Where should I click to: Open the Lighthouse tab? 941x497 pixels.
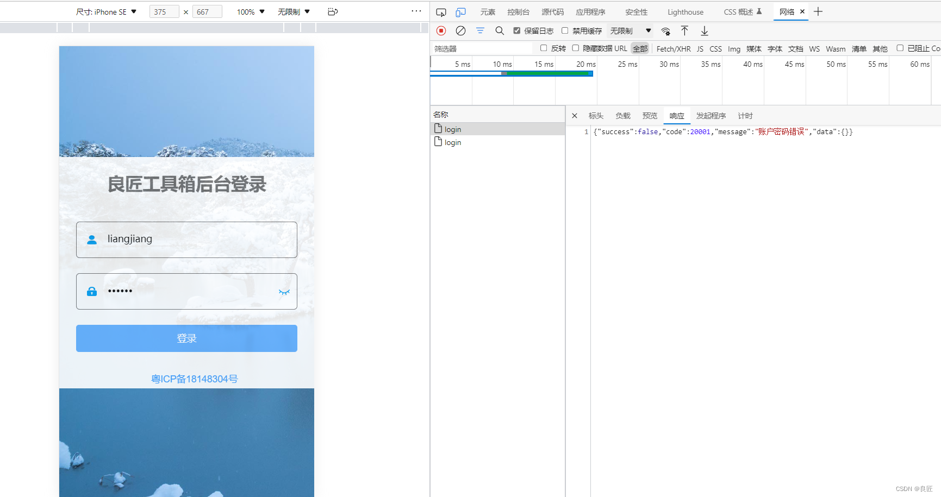point(685,12)
